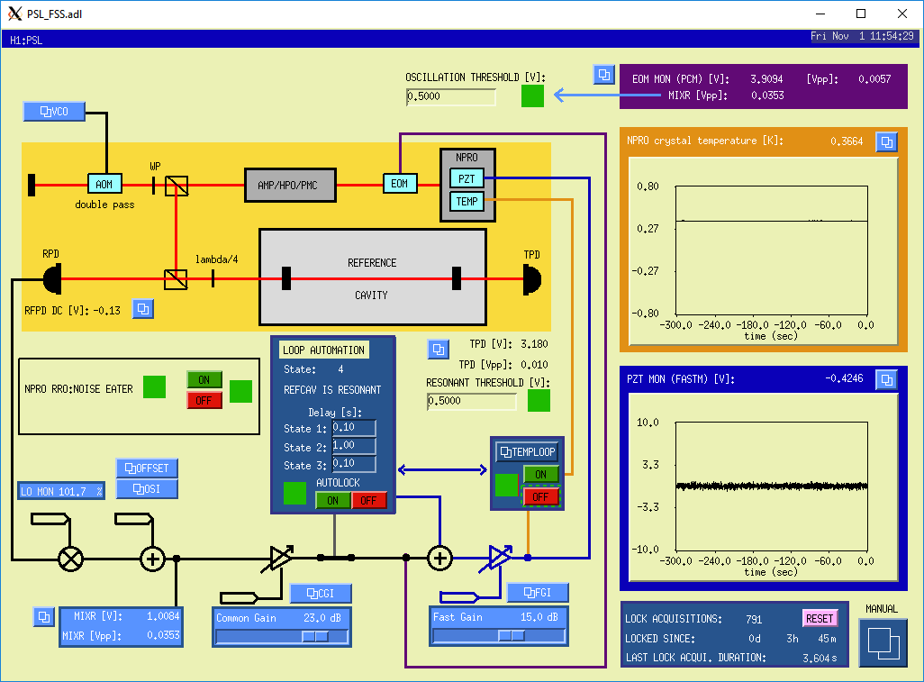Image resolution: width=924 pixels, height=682 pixels.
Task: Open the OFFSET related display menu
Action: coord(147,468)
